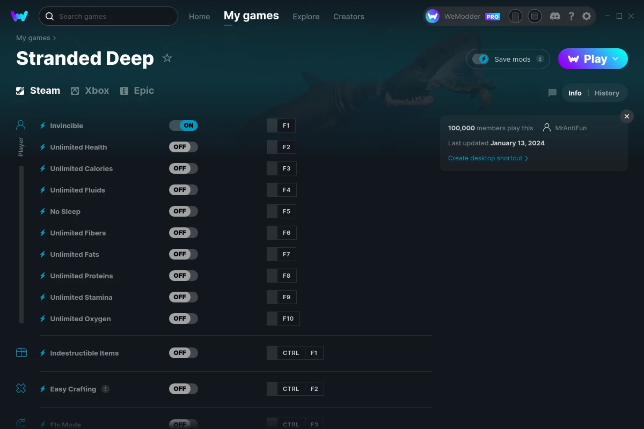Navigate to the Explore section
The height and width of the screenshot is (429, 644).
[x=306, y=16]
